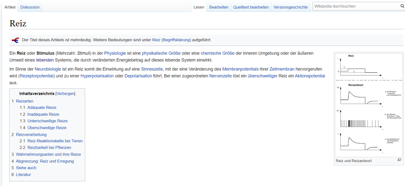Open the Physiologie link
405x186 pixels.
click(115, 53)
